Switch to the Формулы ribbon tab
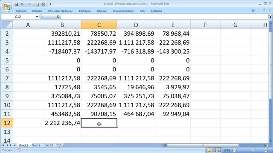Image resolution: width=273 pixels, height=153 pixels. [84, 11]
